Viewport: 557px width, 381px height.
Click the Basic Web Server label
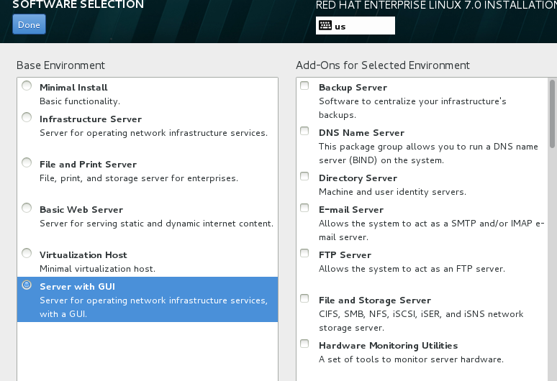click(81, 210)
